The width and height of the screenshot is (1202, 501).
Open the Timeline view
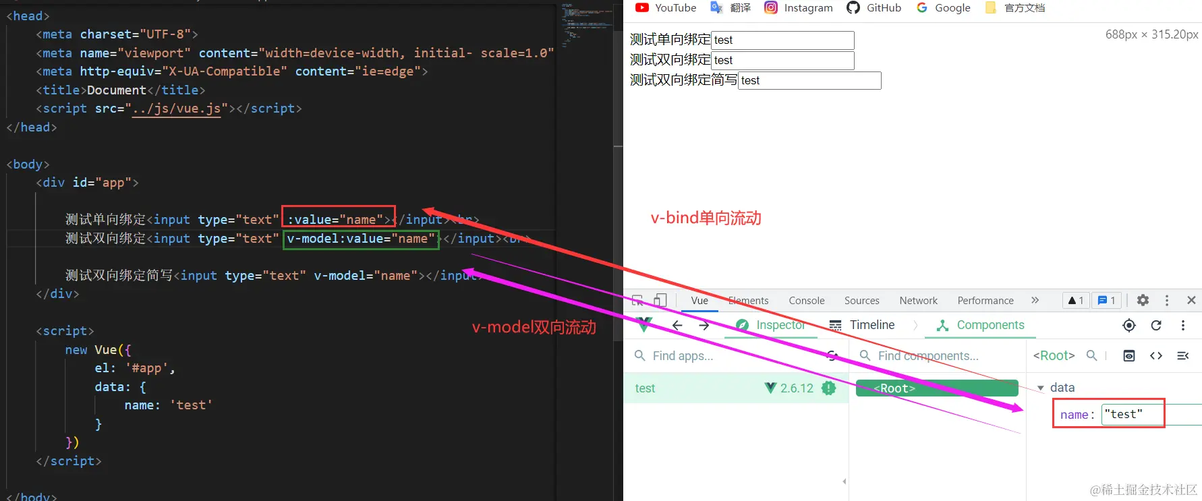pyautogui.click(x=861, y=325)
